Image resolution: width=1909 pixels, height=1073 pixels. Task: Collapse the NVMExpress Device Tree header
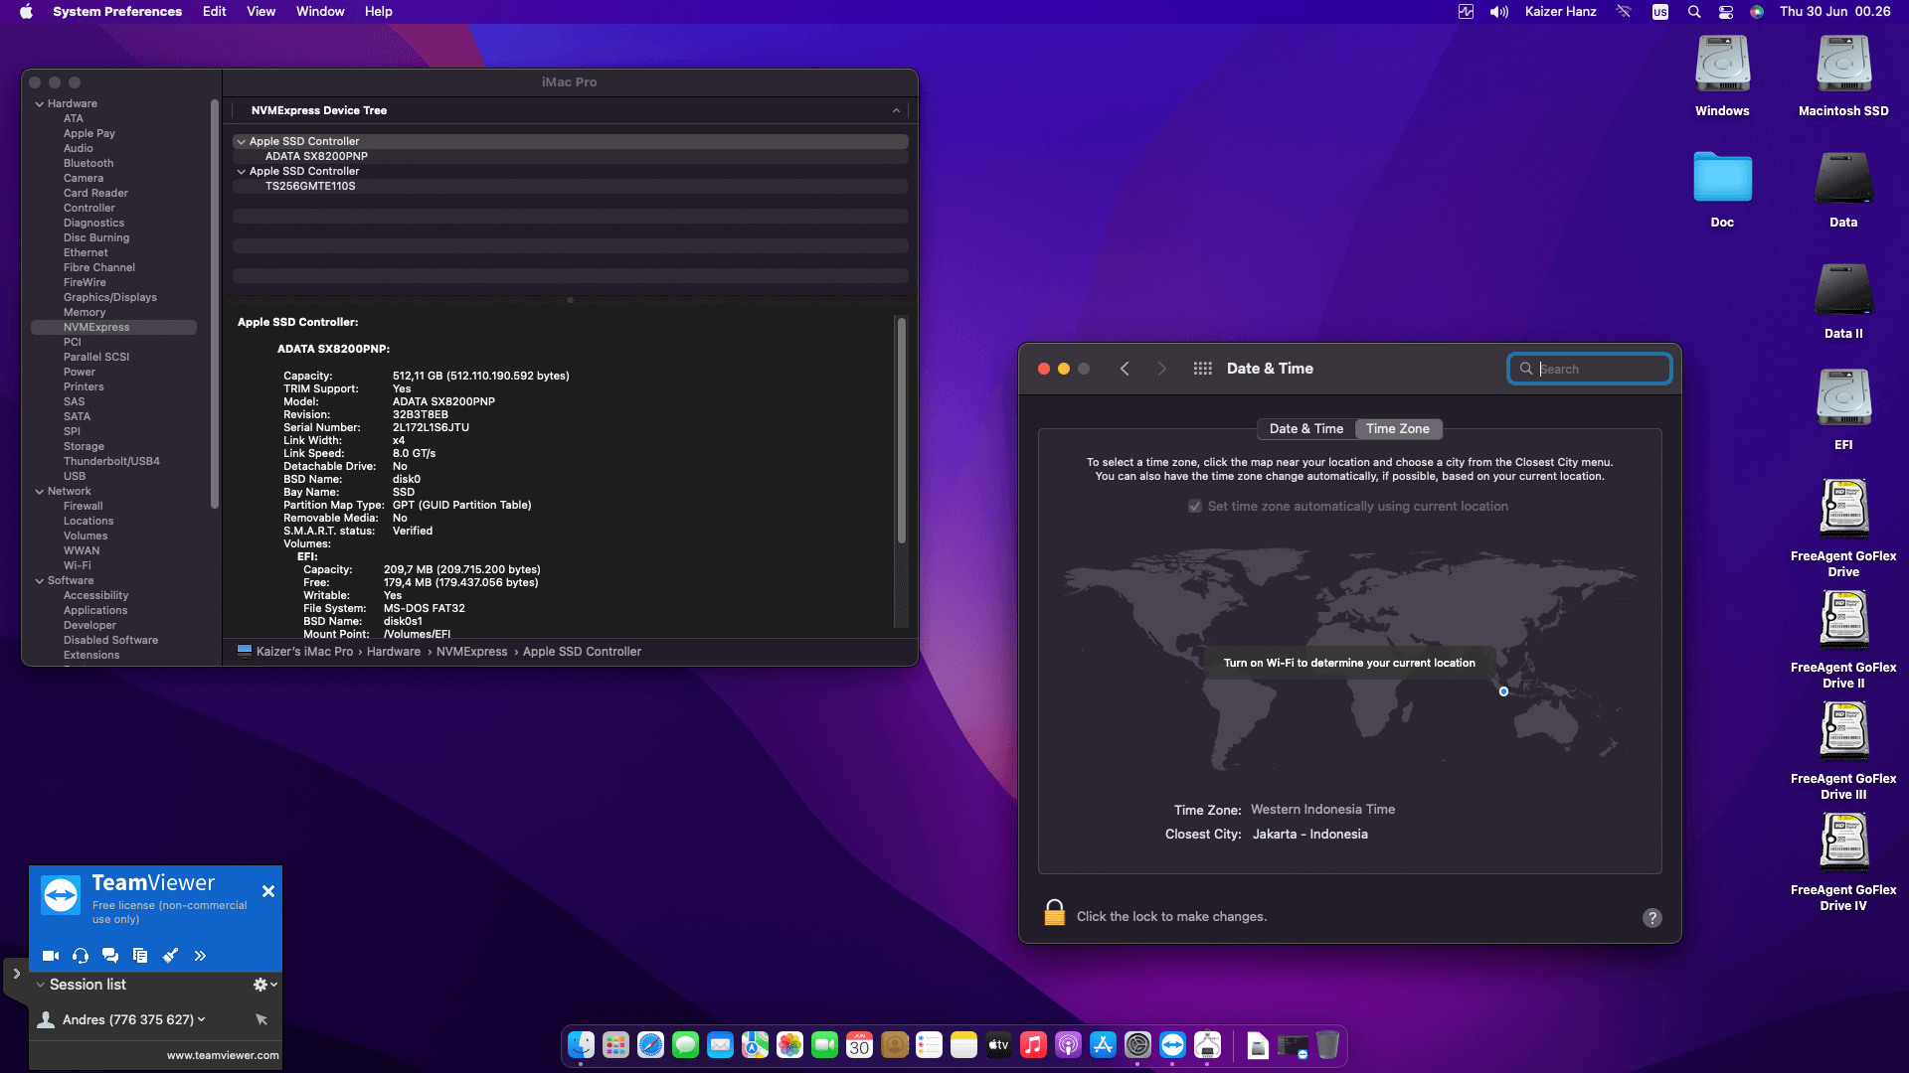coord(896,110)
